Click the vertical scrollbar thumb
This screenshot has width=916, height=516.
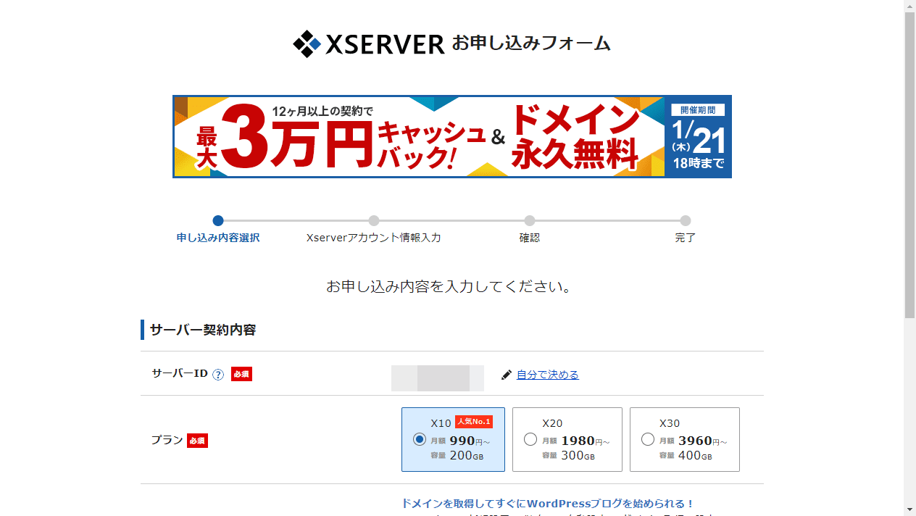click(909, 165)
